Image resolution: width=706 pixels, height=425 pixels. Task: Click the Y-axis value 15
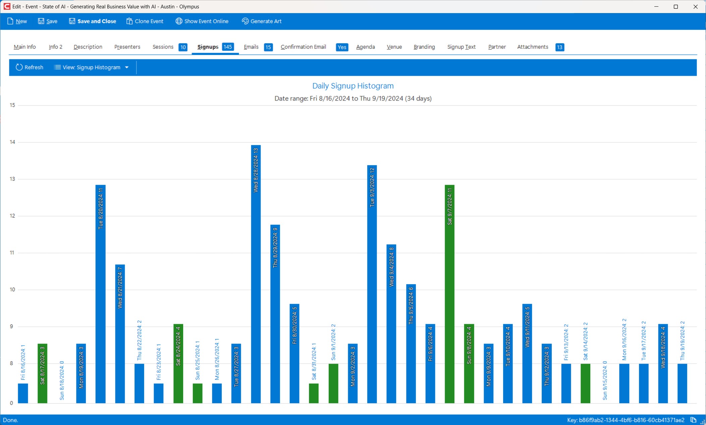click(12, 105)
